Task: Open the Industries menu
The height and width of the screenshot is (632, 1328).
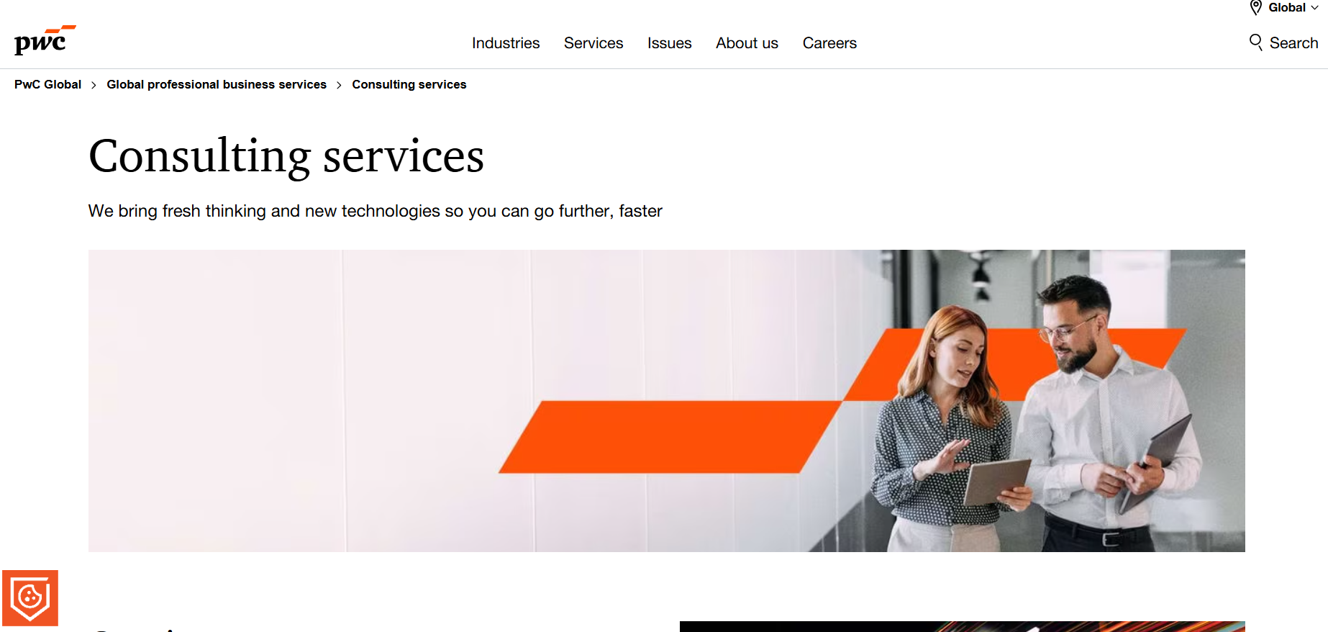Action: pyautogui.click(x=506, y=43)
